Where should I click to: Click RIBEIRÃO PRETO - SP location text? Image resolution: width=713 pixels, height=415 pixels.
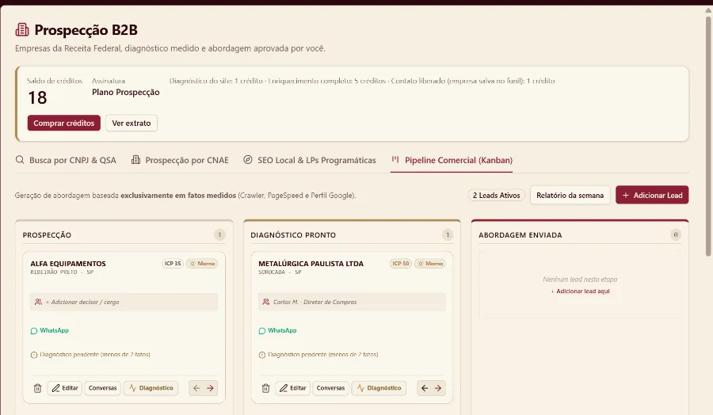(62, 272)
